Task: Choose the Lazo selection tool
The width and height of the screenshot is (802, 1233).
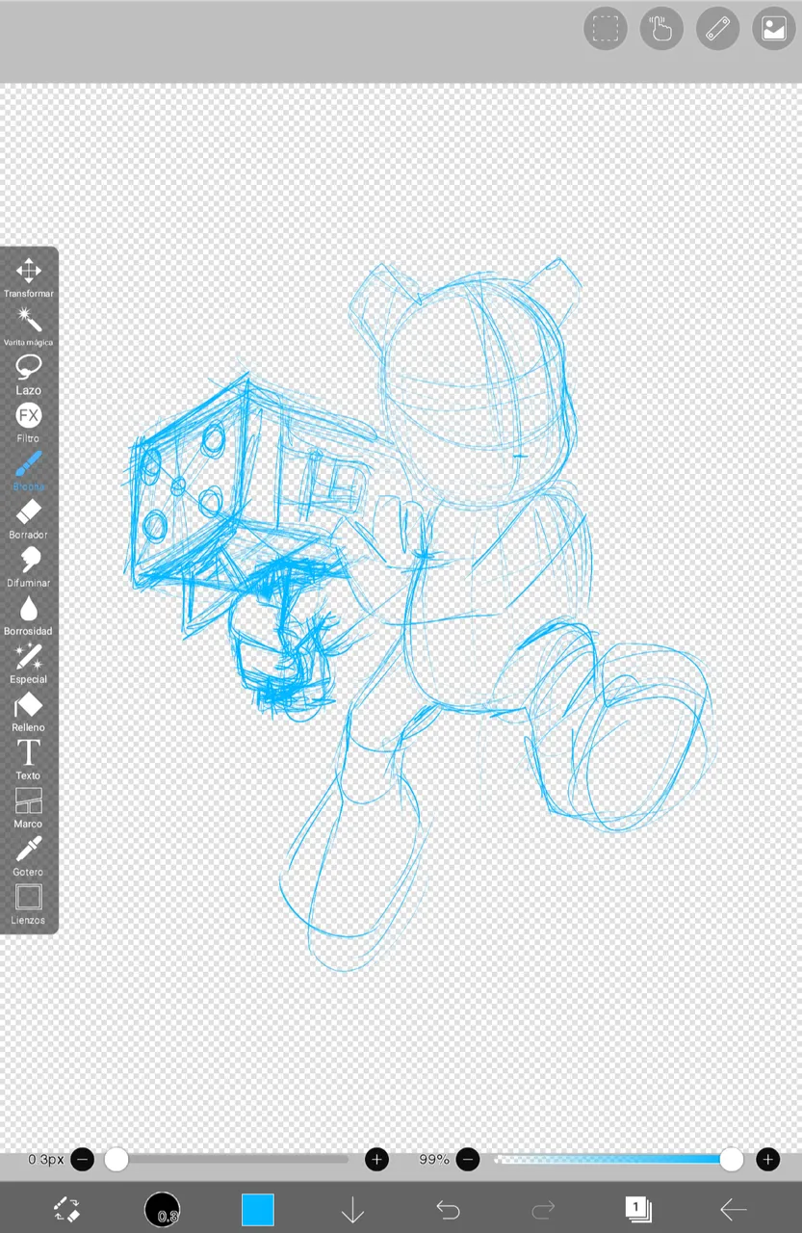Action: (x=29, y=374)
